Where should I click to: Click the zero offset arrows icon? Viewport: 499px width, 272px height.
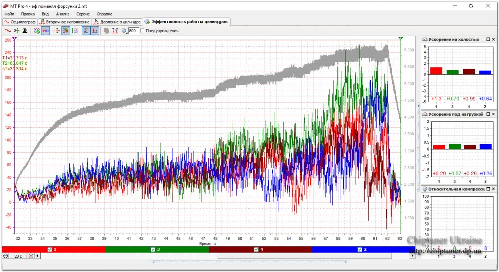click(16, 31)
